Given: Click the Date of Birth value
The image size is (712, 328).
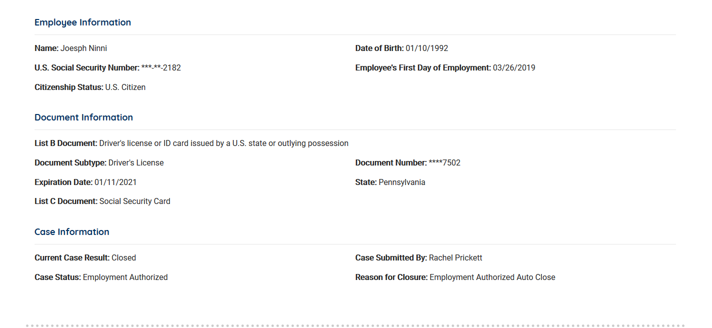Looking at the screenshot, I should pos(426,48).
